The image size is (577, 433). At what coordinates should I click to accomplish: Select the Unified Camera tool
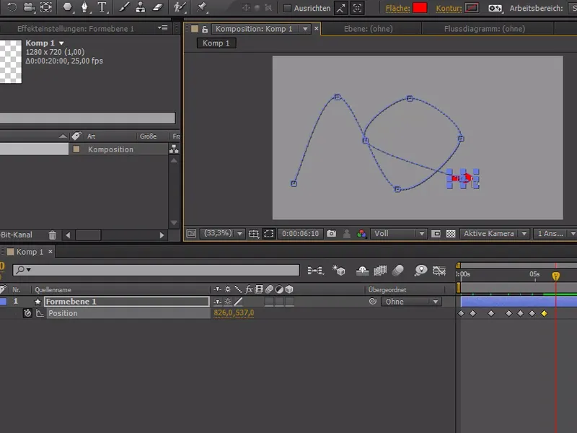coord(29,7)
